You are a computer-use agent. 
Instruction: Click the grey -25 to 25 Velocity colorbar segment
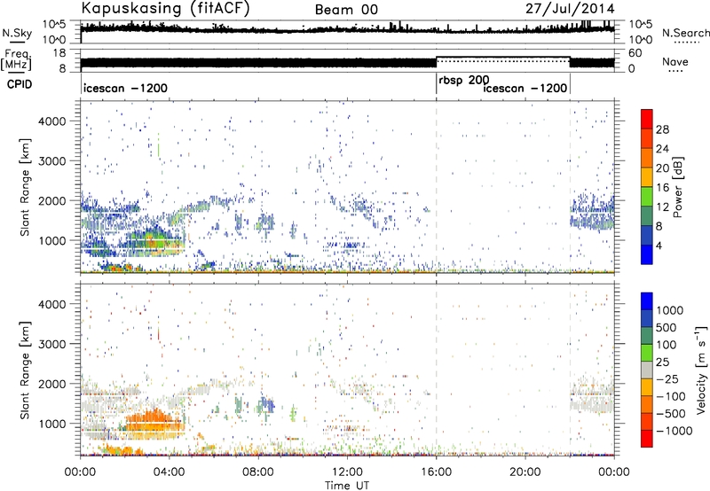point(647,370)
